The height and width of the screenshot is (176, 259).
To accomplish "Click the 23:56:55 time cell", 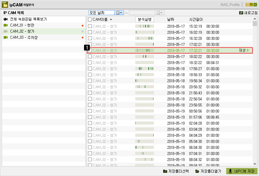I will pyautogui.click(x=196, y=105).
